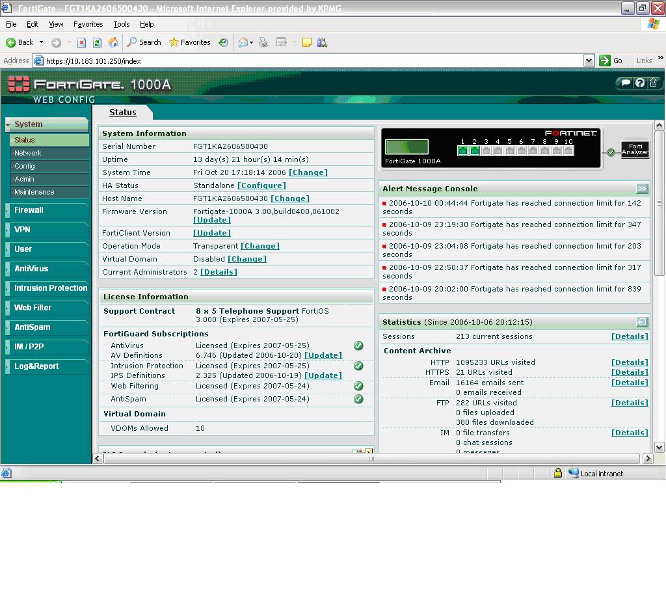Click Details link for current sessions
This screenshot has width=666, height=596.
630,336
